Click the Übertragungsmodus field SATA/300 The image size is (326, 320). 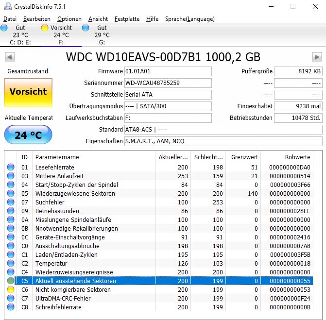point(168,106)
